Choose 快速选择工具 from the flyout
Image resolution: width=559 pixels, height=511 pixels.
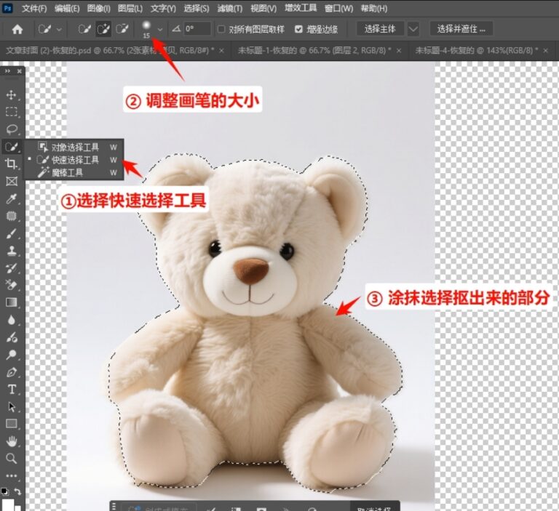(x=74, y=160)
